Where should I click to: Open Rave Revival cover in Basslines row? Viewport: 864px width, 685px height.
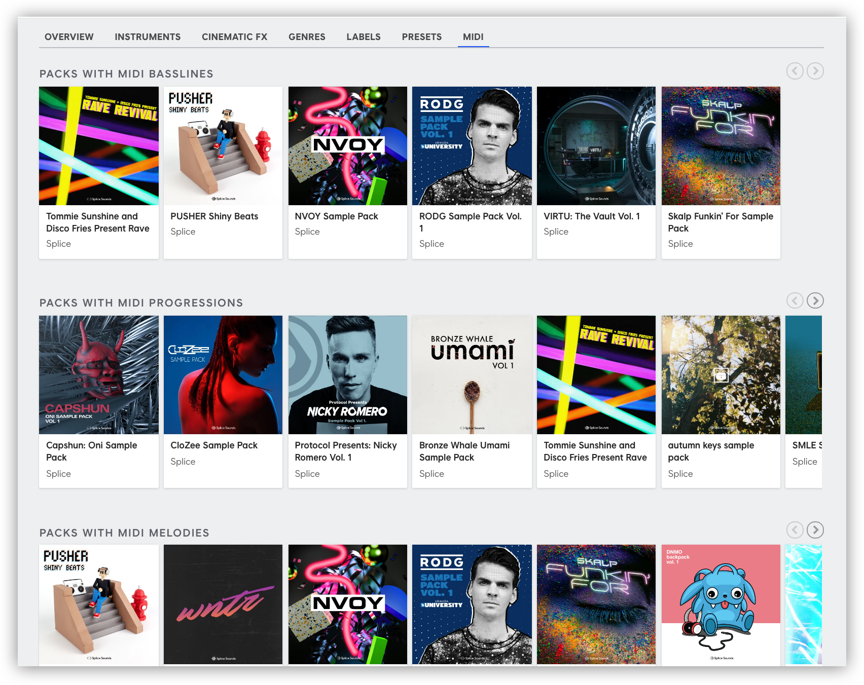[x=99, y=146]
